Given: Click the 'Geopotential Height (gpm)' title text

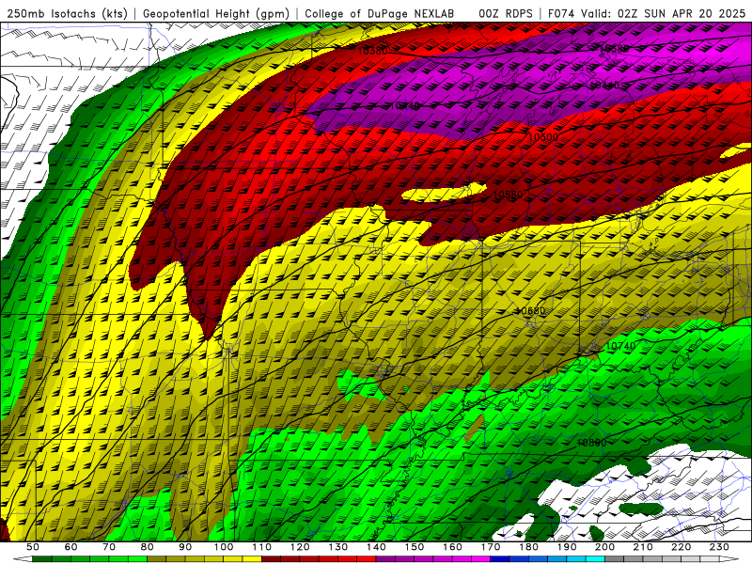Looking at the screenshot, I should (216, 13).
